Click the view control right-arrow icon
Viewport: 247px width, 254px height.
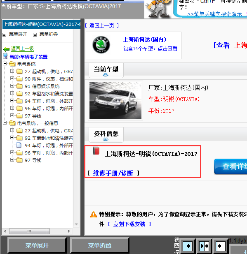[188, 246]
